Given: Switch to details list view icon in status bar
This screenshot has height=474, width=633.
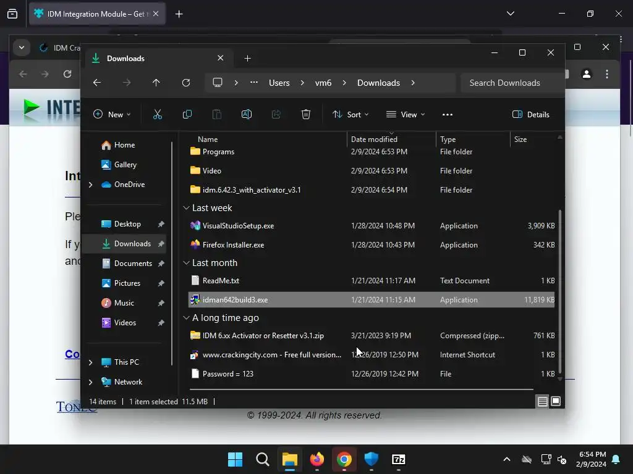Looking at the screenshot, I should (543, 401).
